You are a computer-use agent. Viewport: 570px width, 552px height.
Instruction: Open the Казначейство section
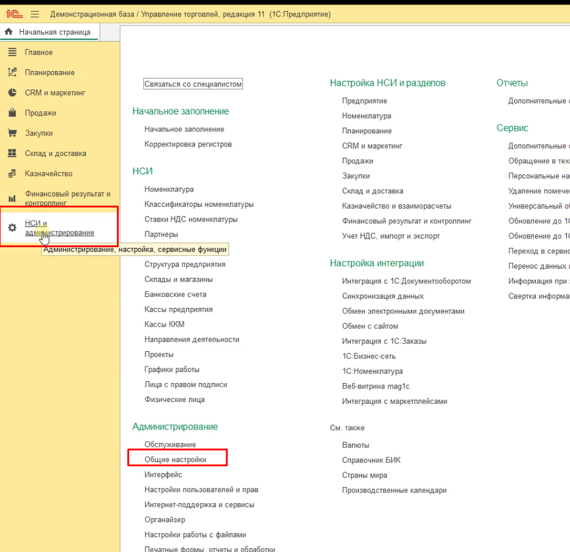[48, 173]
